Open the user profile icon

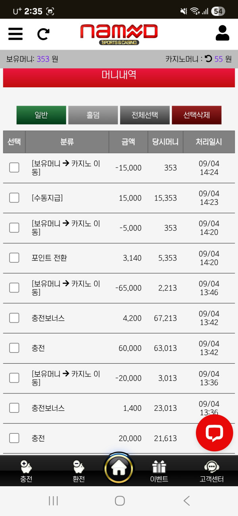[223, 33]
